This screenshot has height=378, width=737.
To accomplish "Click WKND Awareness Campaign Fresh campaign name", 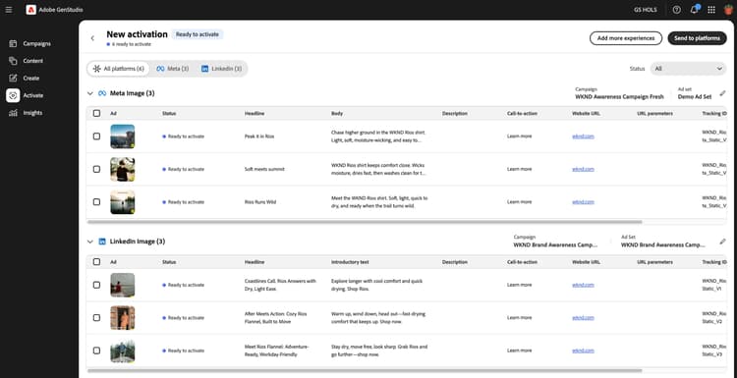I will coord(619,97).
